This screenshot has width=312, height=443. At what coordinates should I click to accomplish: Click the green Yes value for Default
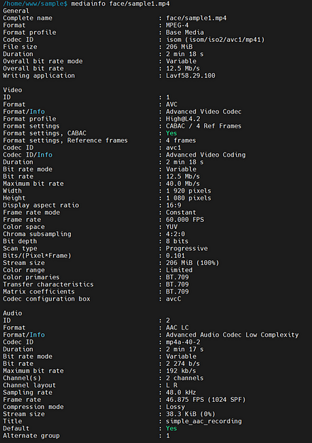[172, 428]
